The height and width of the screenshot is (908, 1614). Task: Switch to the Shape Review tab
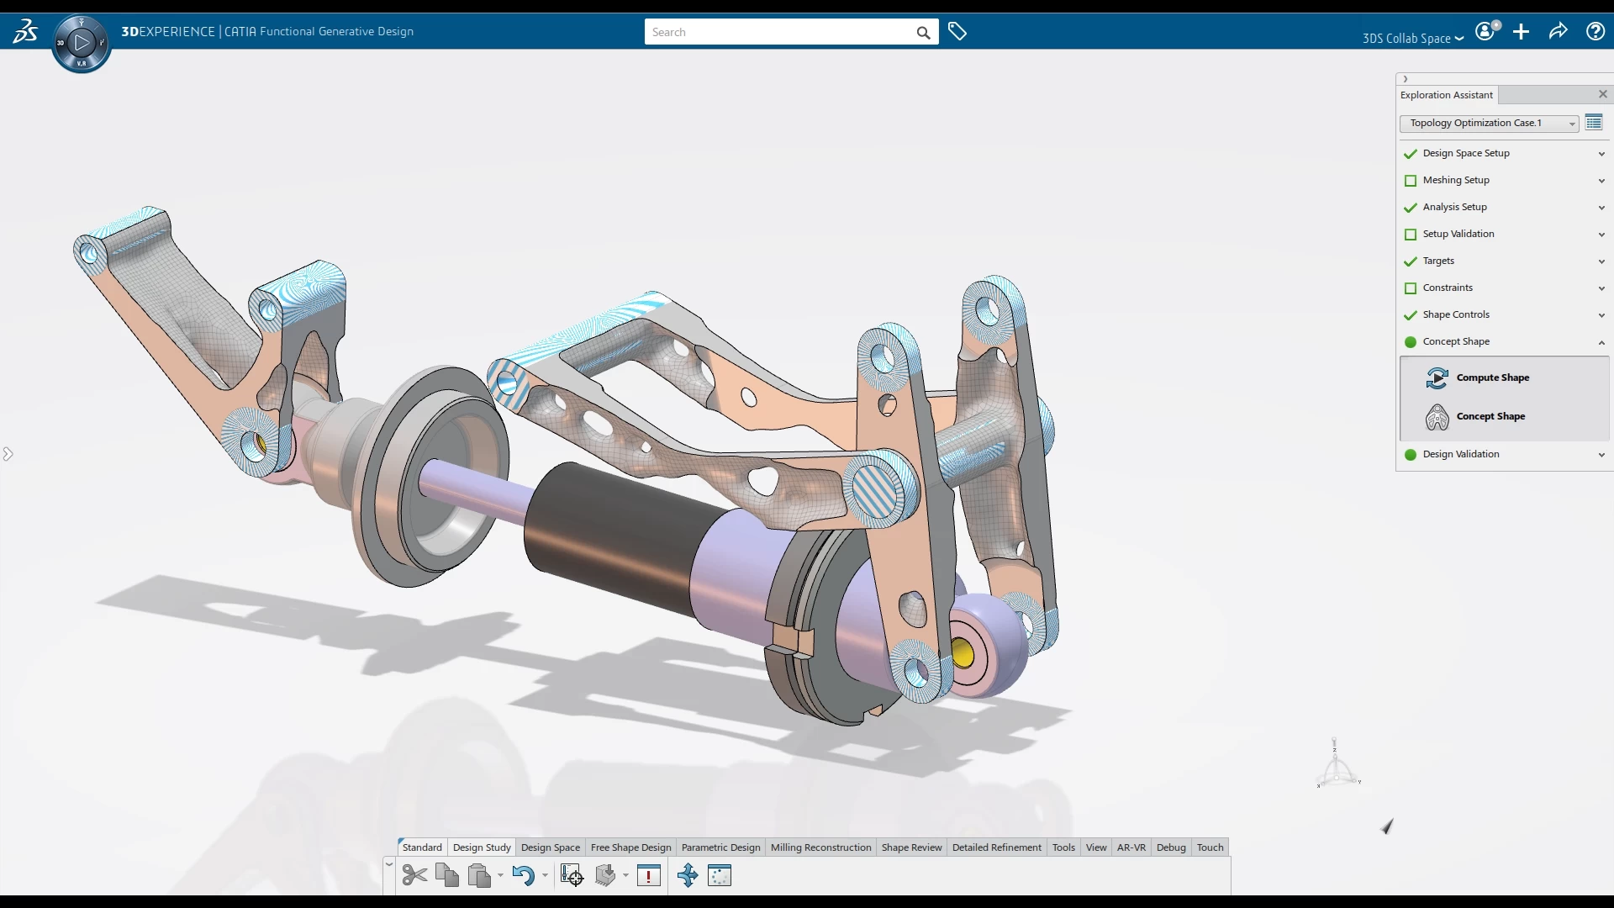(x=911, y=847)
